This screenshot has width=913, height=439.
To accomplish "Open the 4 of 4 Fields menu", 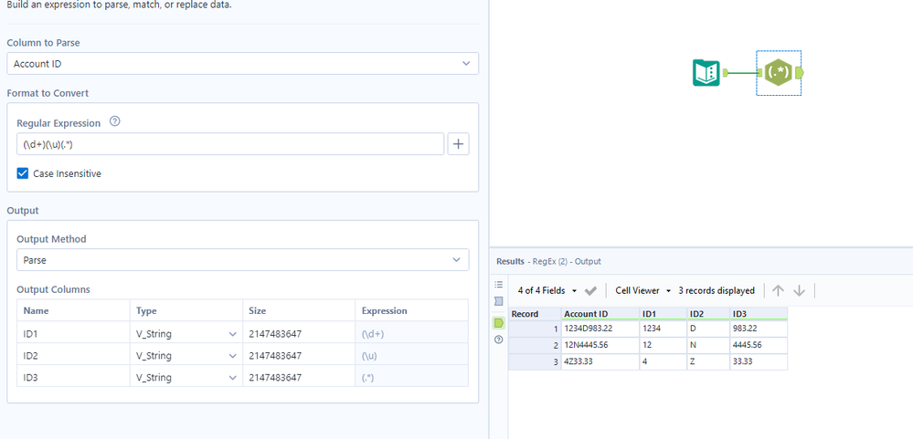I will (548, 290).
